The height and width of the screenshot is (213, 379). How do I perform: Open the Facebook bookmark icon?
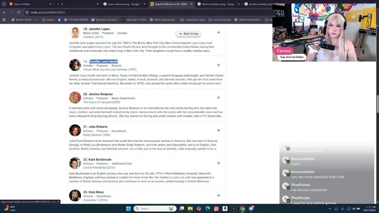pos(59,20)
